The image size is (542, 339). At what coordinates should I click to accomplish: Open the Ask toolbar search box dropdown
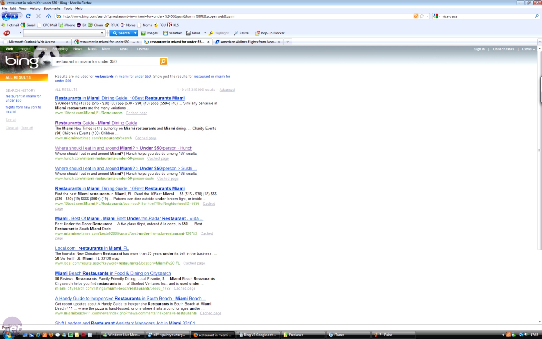coord(102,33)
